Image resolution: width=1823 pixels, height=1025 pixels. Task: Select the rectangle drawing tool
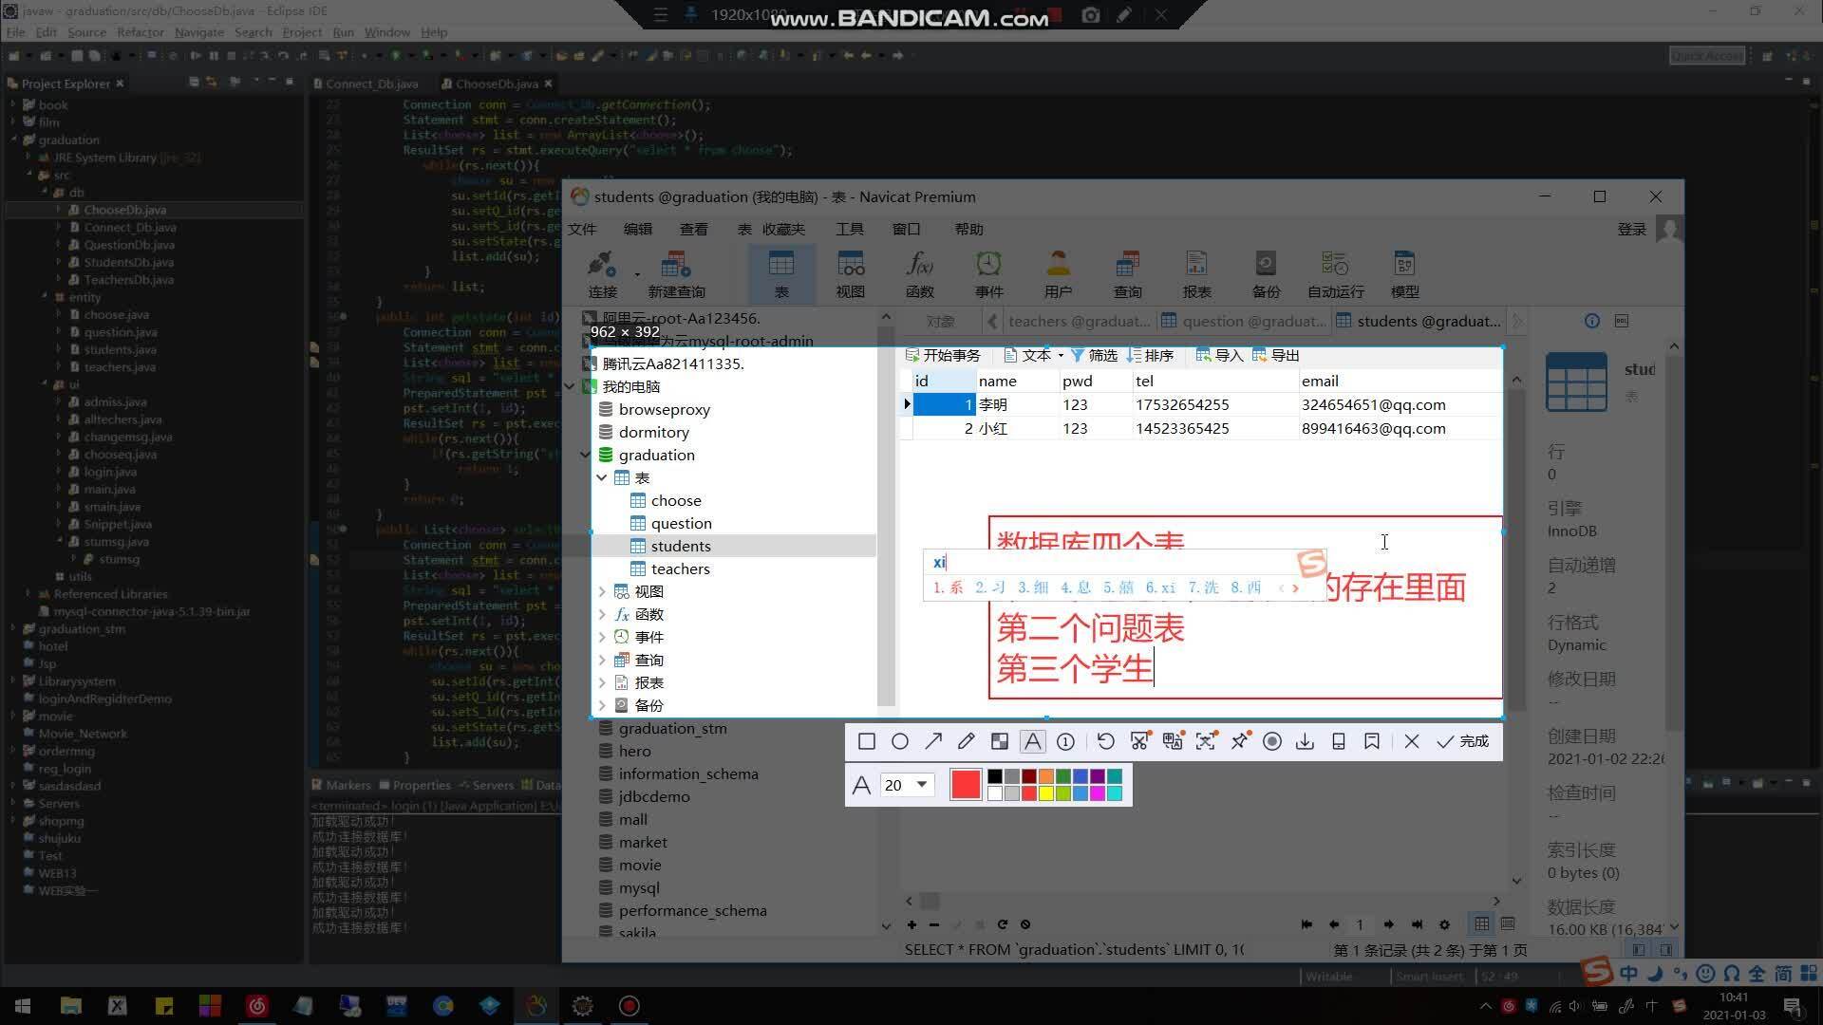866,741
